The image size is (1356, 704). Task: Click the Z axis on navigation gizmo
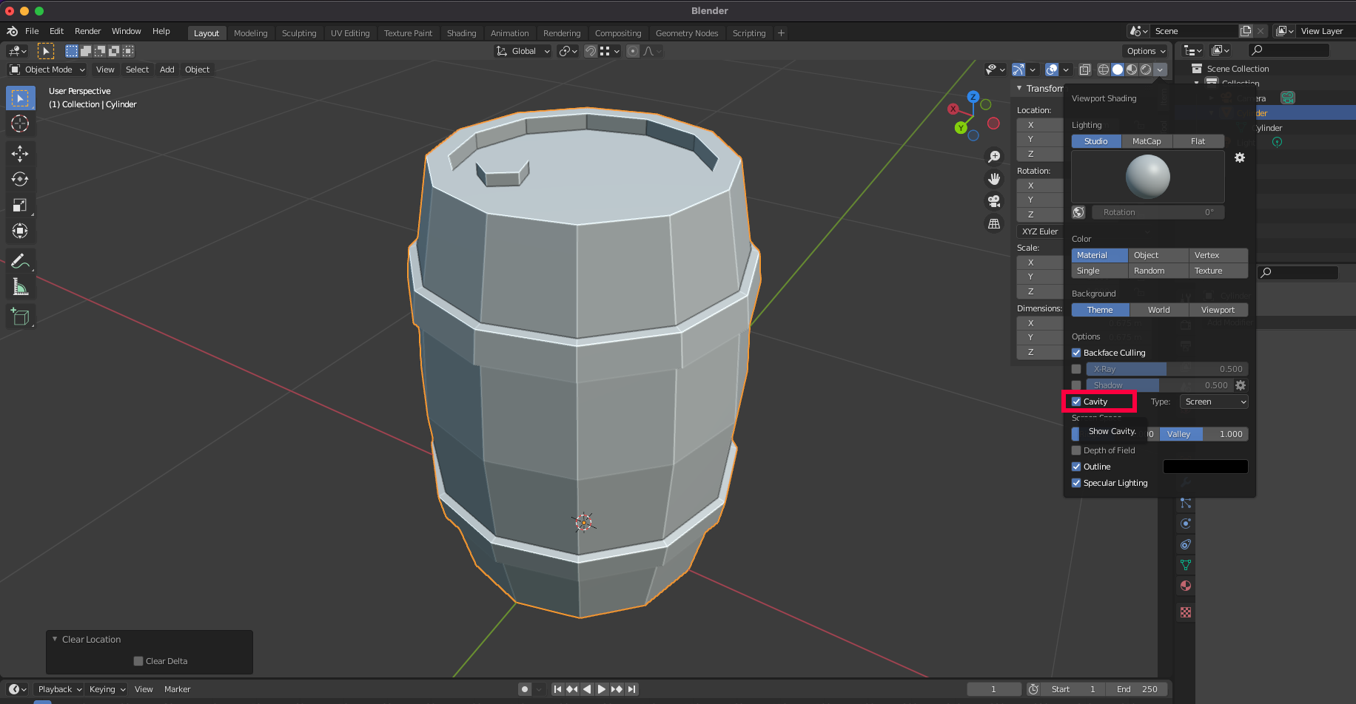[973, 97]
